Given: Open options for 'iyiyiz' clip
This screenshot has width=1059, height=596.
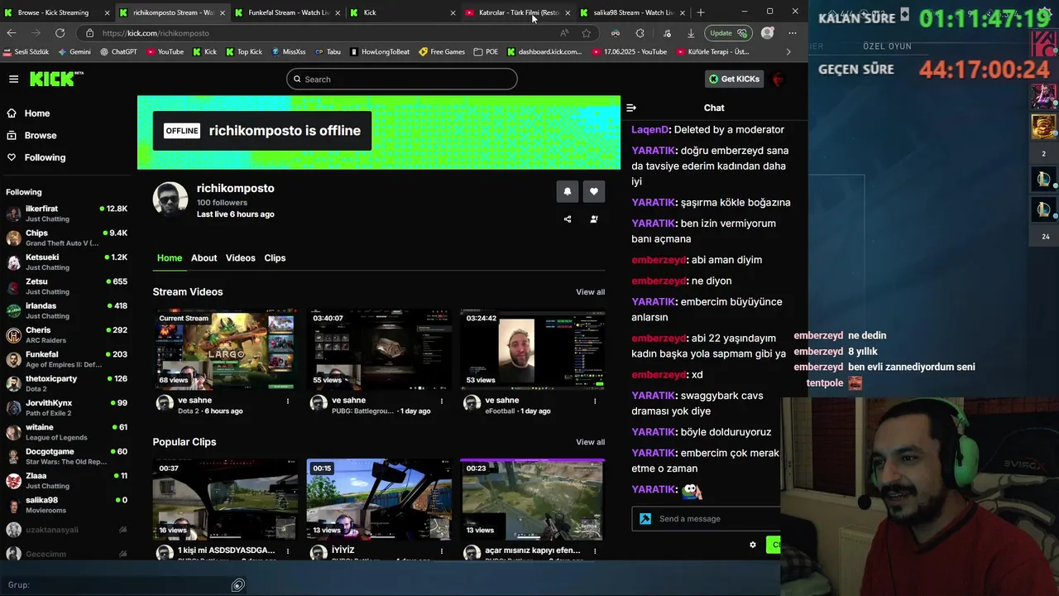Looking at the screenshot, I should [442, 550].
